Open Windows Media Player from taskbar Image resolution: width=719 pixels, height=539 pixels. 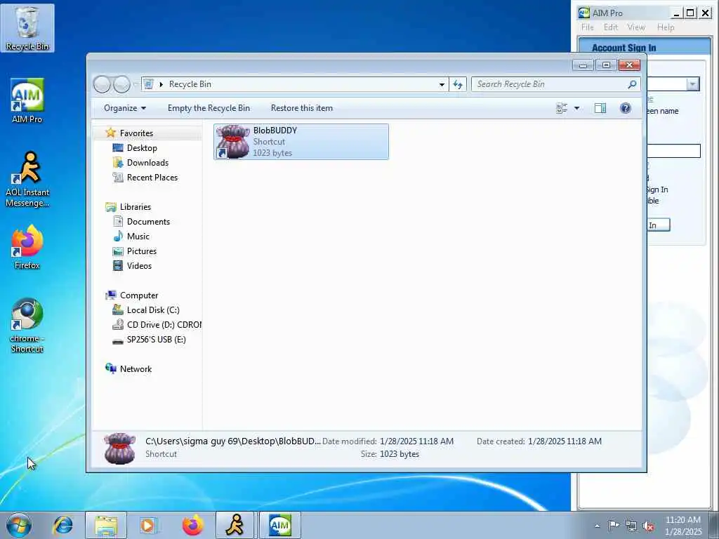coord(149,525)
